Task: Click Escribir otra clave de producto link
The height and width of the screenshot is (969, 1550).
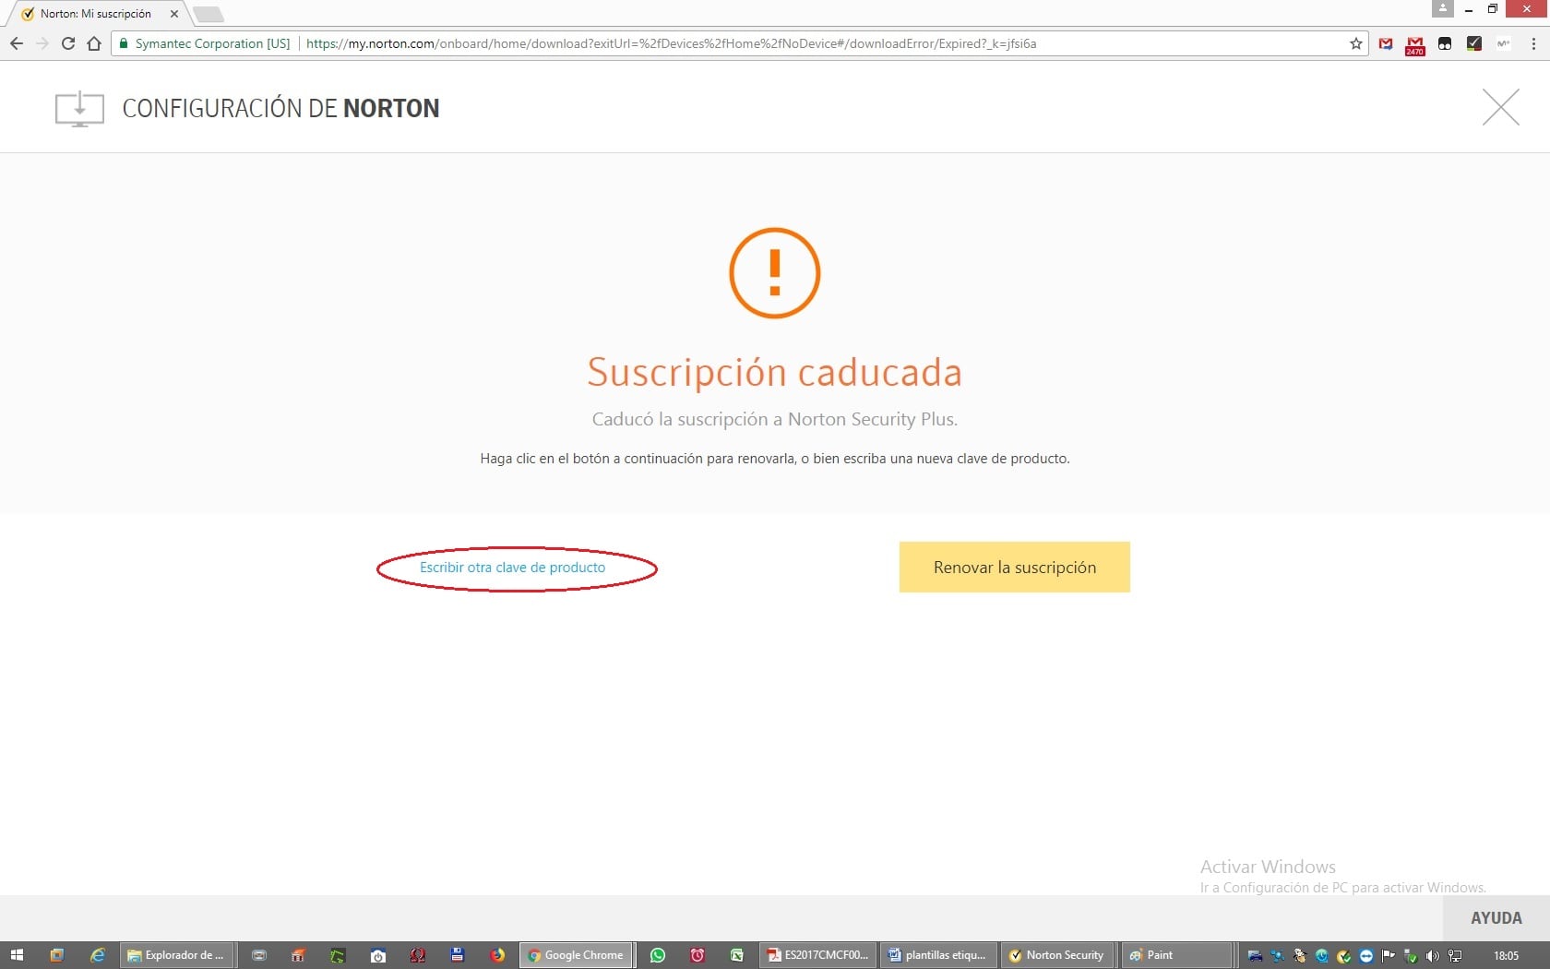Action: point(513,568)
